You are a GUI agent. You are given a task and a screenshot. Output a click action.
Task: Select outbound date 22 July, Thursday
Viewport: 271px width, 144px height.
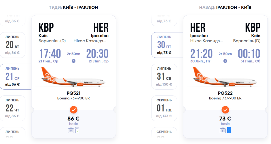(x=12, y=108)
